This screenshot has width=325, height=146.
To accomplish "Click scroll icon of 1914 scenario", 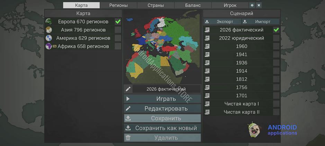I will (207, 71).
